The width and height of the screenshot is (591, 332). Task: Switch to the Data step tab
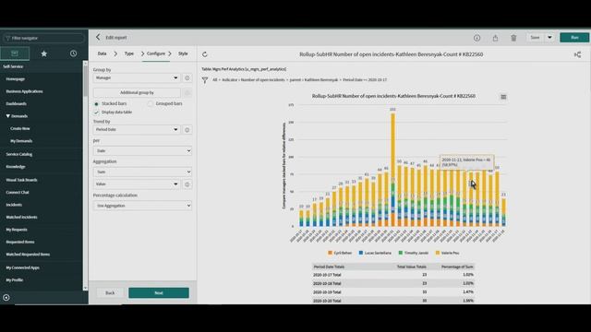pyautogui.click(x=102, y=53)
